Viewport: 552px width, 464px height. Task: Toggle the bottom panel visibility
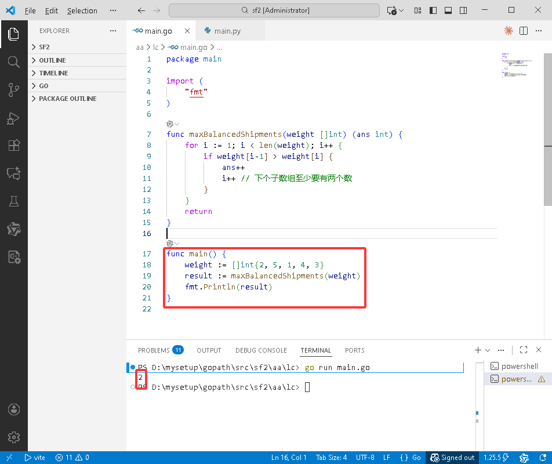(x=448, y=10)
